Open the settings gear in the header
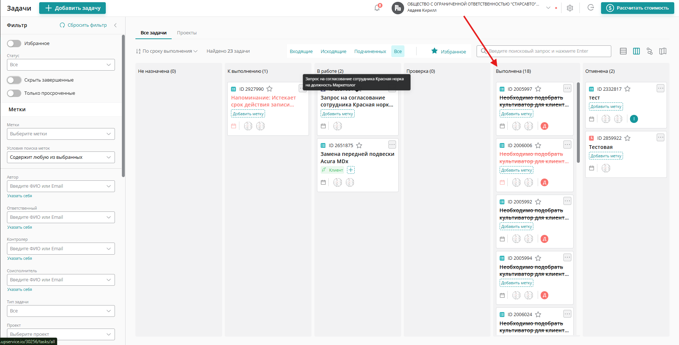The height and width of the screenshot is (345, 679). pos(570,8)
